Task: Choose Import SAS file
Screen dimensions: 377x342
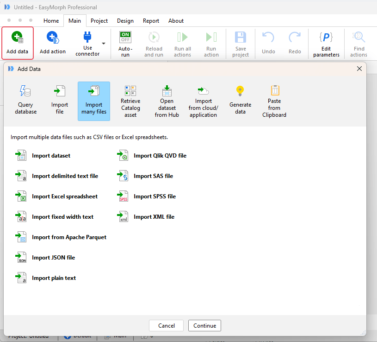Action: click(x=145, y=176)
